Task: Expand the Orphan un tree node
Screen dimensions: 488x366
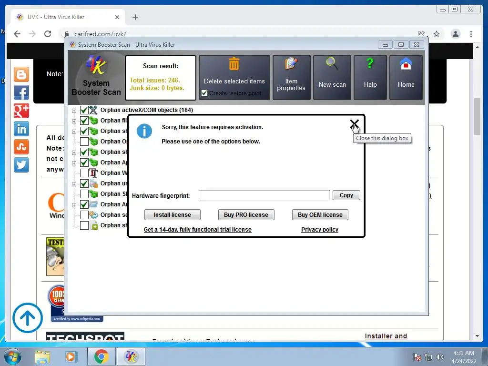Action: (74, 184)
